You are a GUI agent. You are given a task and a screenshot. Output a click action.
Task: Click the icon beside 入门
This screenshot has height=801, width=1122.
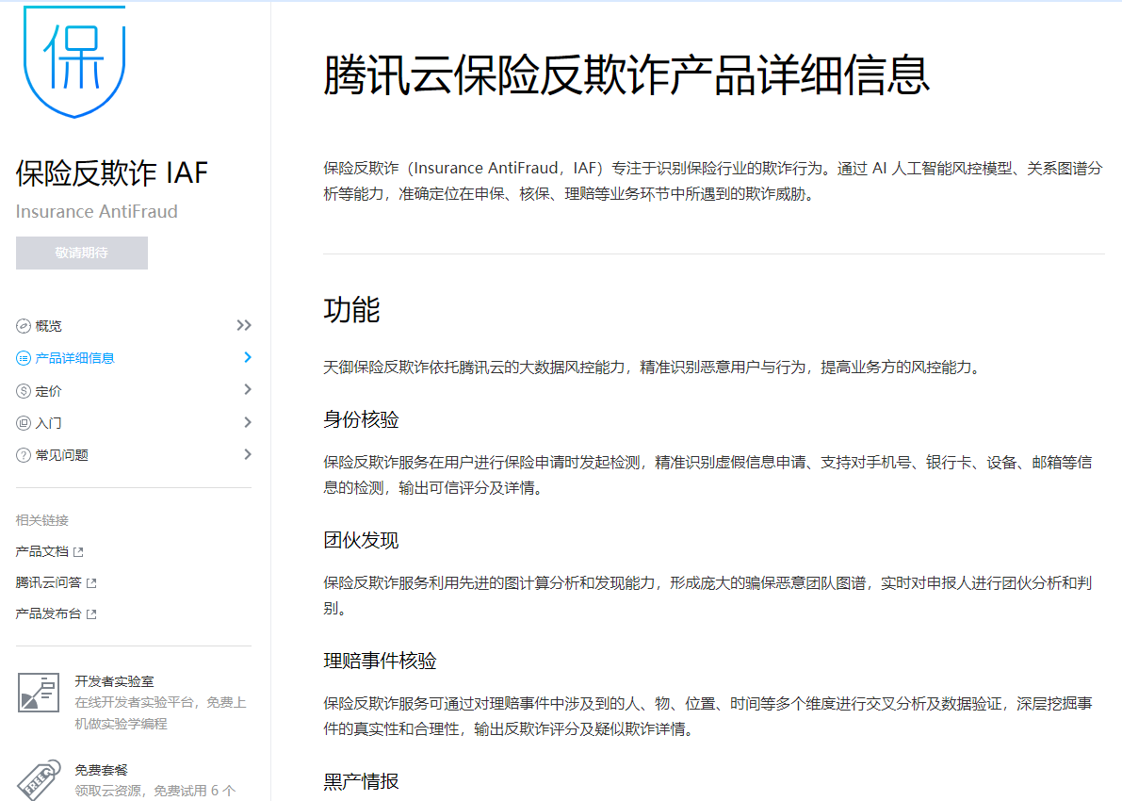[23, 422]
